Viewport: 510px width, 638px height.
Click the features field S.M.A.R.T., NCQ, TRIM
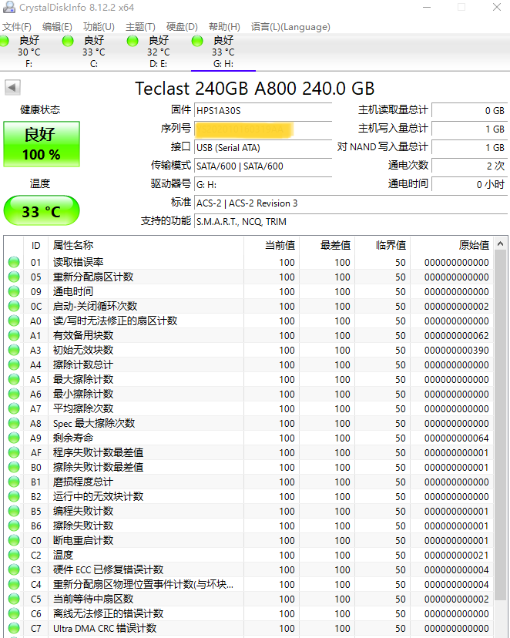[x=351, y=222]
